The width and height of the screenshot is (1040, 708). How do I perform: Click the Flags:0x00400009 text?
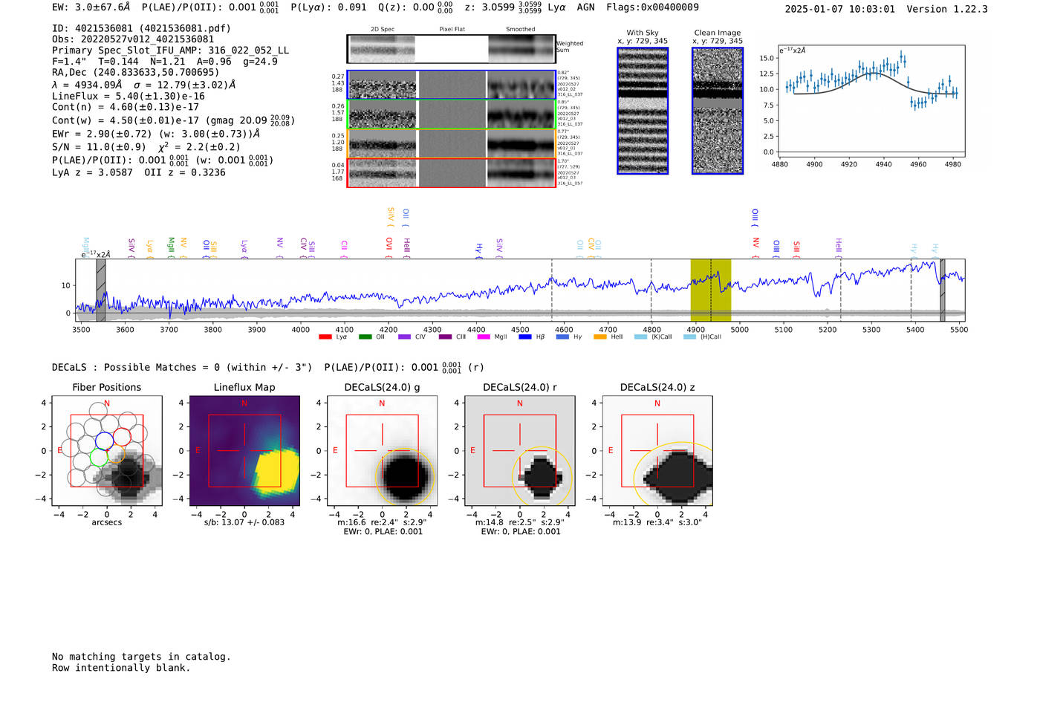click(x=652, y=7)
